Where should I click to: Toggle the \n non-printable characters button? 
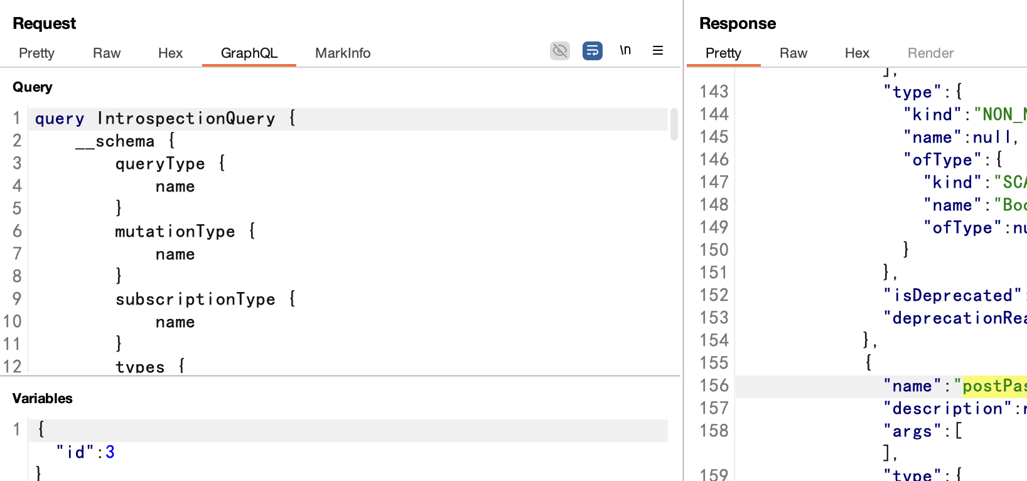pos(625,50)
